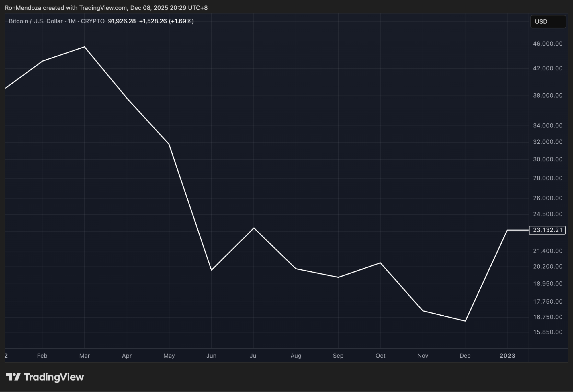
Task: Click the Feb label on time axis
Action: click(x=42, y=356)
